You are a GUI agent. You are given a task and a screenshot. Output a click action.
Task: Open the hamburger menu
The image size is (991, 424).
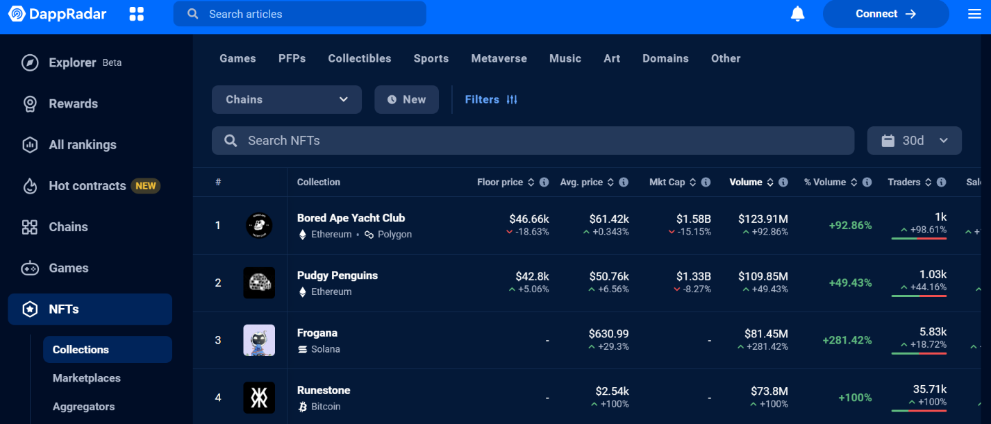point(974,14)
